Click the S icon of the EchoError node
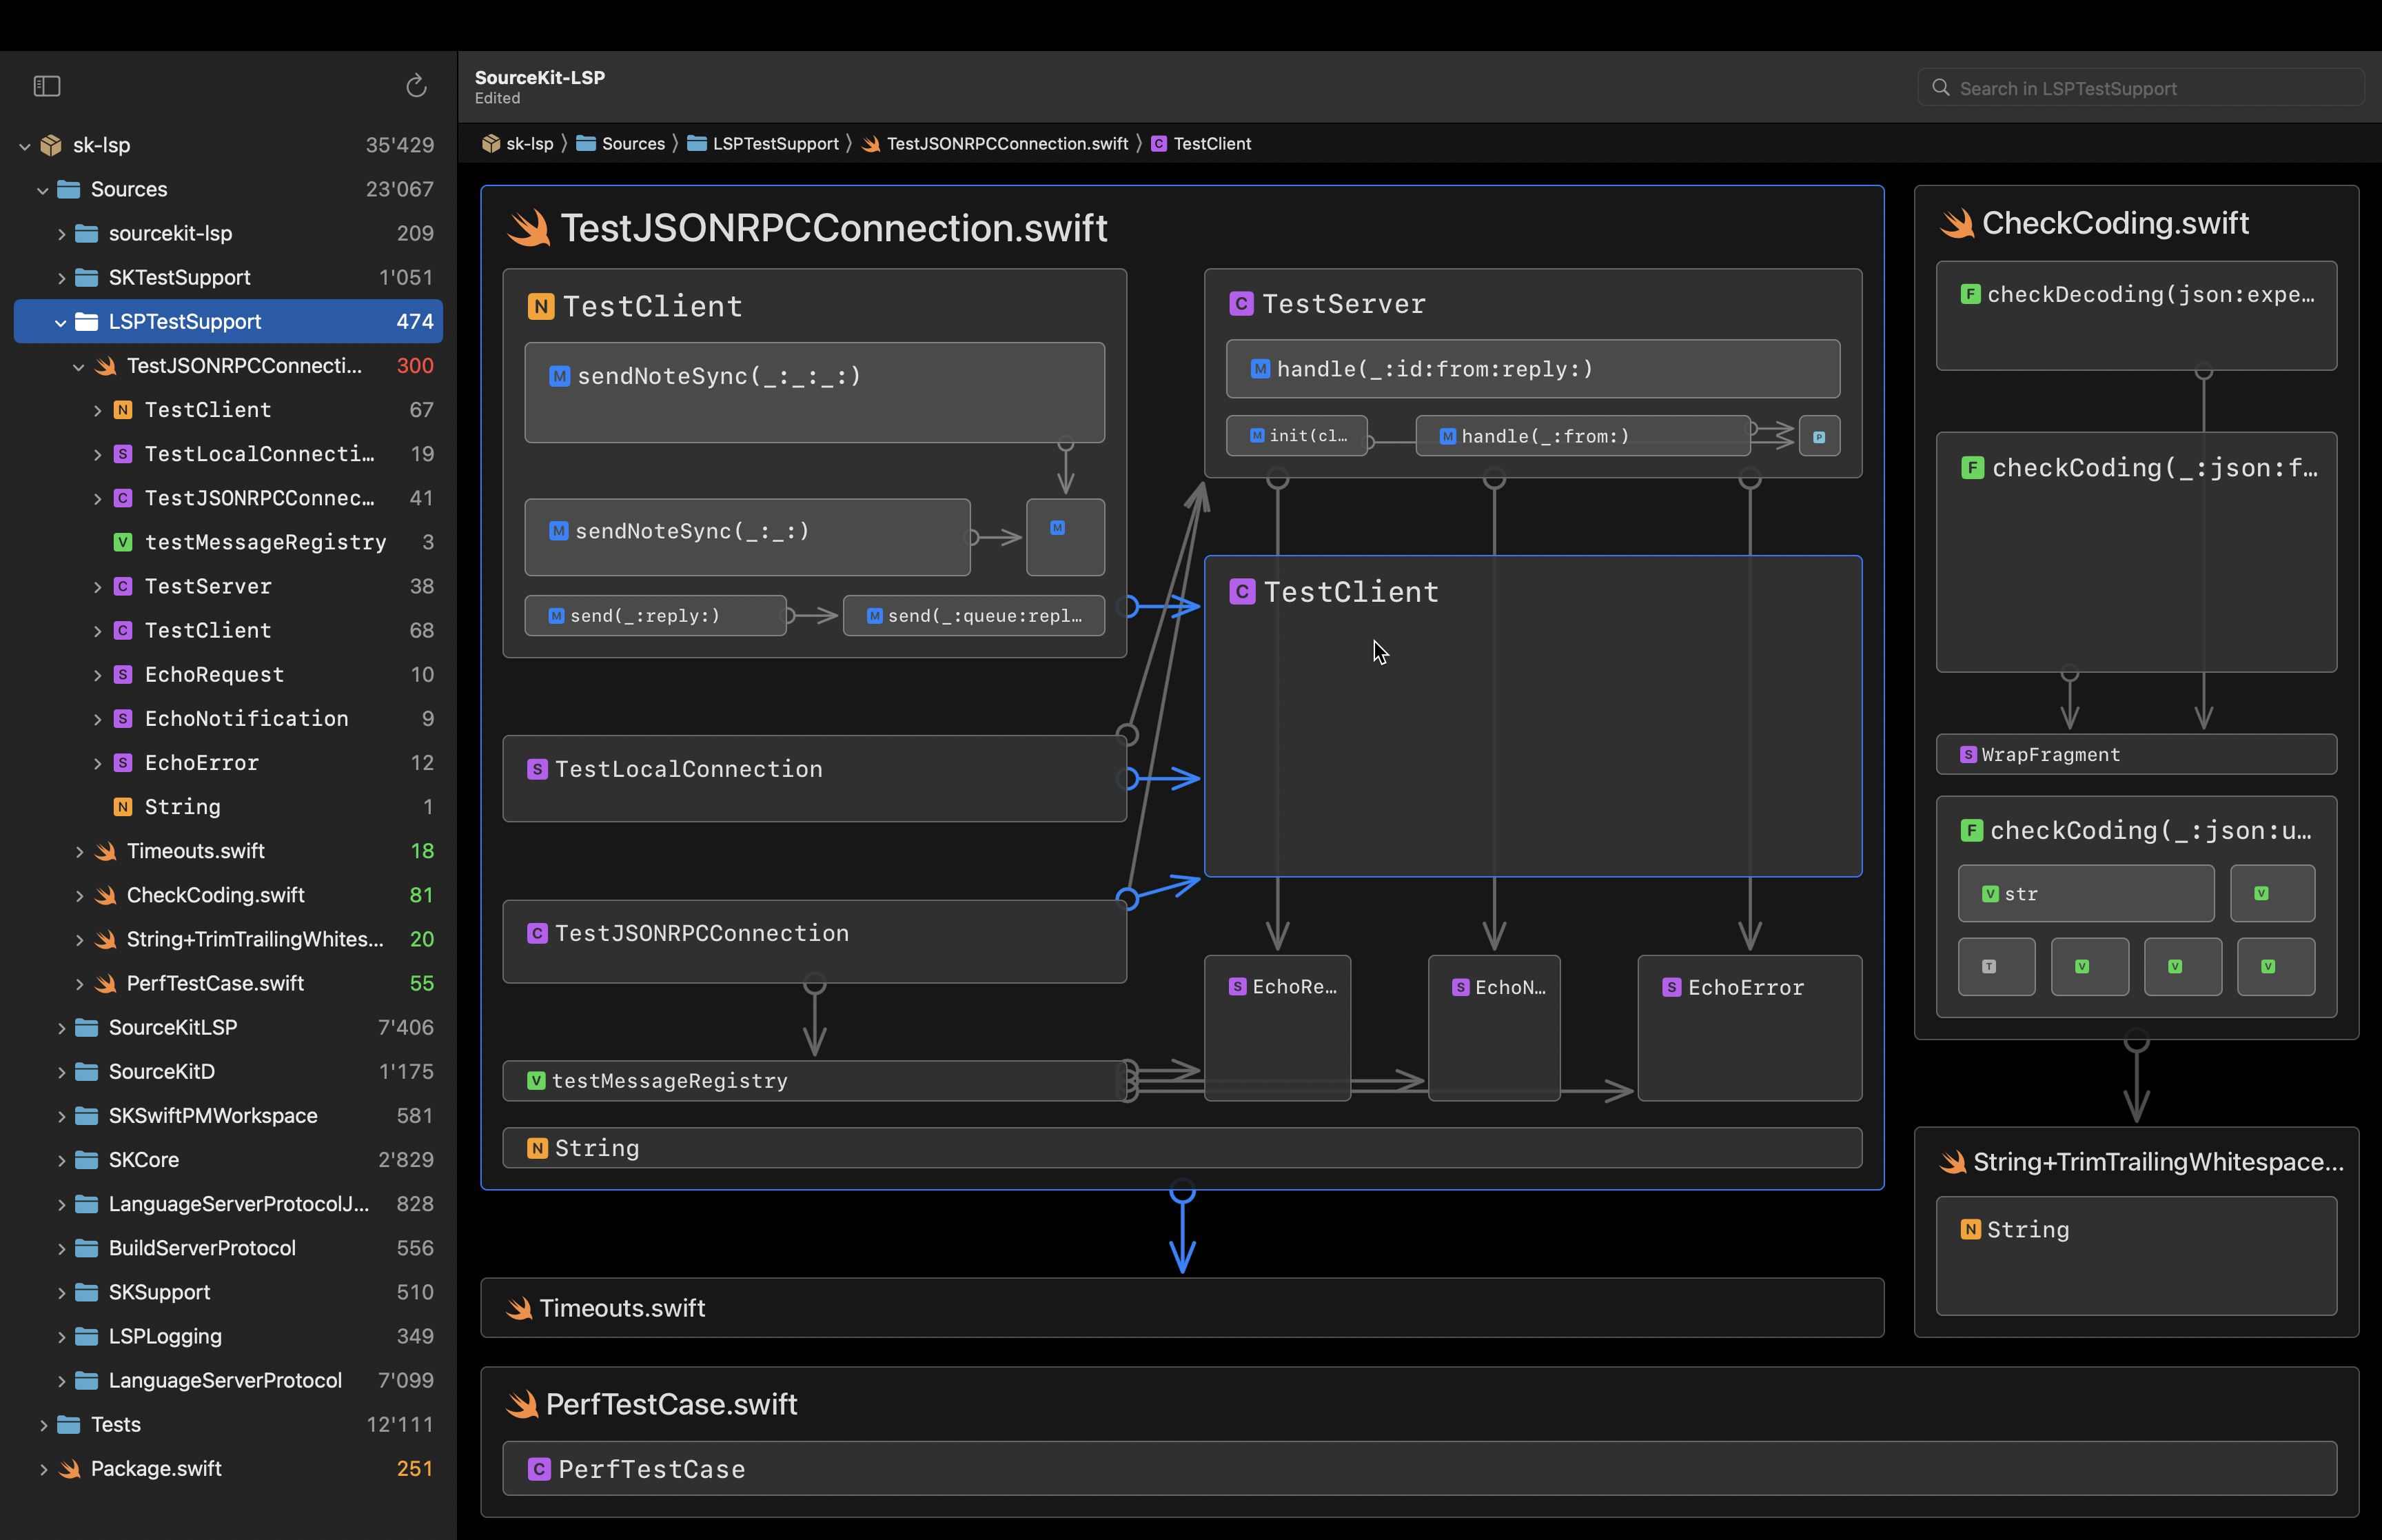Viewport: 2382px width, 1540px height. pos(1671,987)
